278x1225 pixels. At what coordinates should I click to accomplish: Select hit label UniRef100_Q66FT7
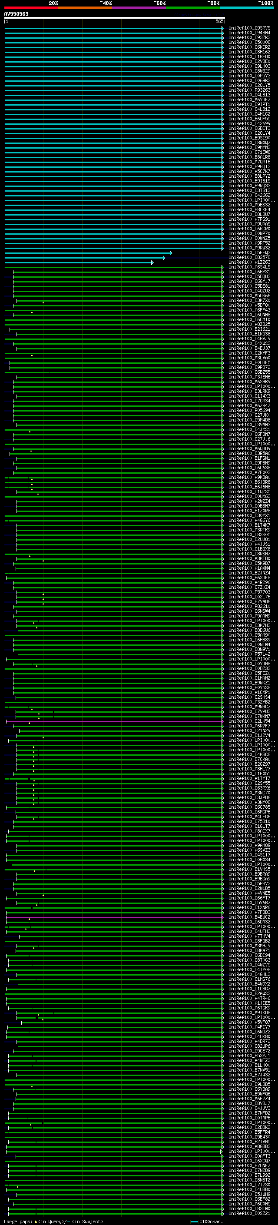point(249,898)
